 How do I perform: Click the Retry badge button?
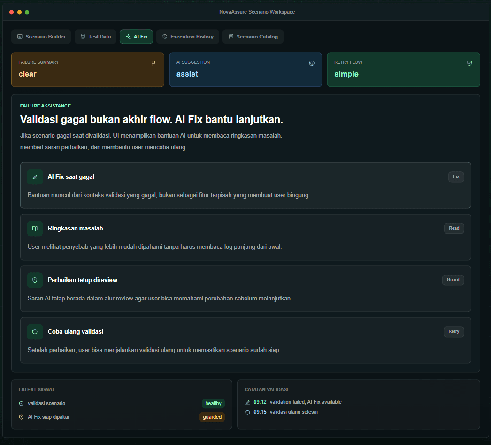(x=454, y=331)
